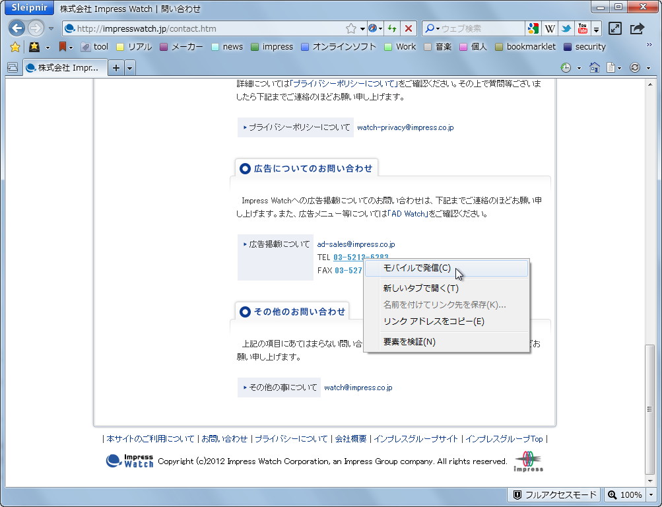The width and height of the screenshot is (662, 507).
Task: Open Google search from the toolbar
Action: 532,28
